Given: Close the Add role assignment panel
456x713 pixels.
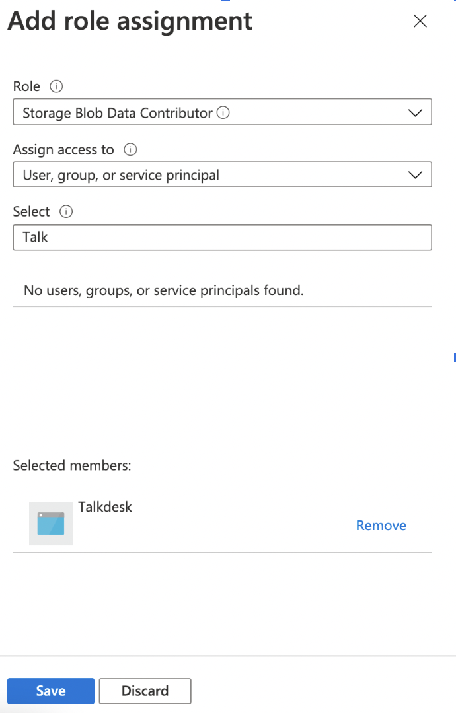Looking at the screenshot, I should [x=420, y=21].
